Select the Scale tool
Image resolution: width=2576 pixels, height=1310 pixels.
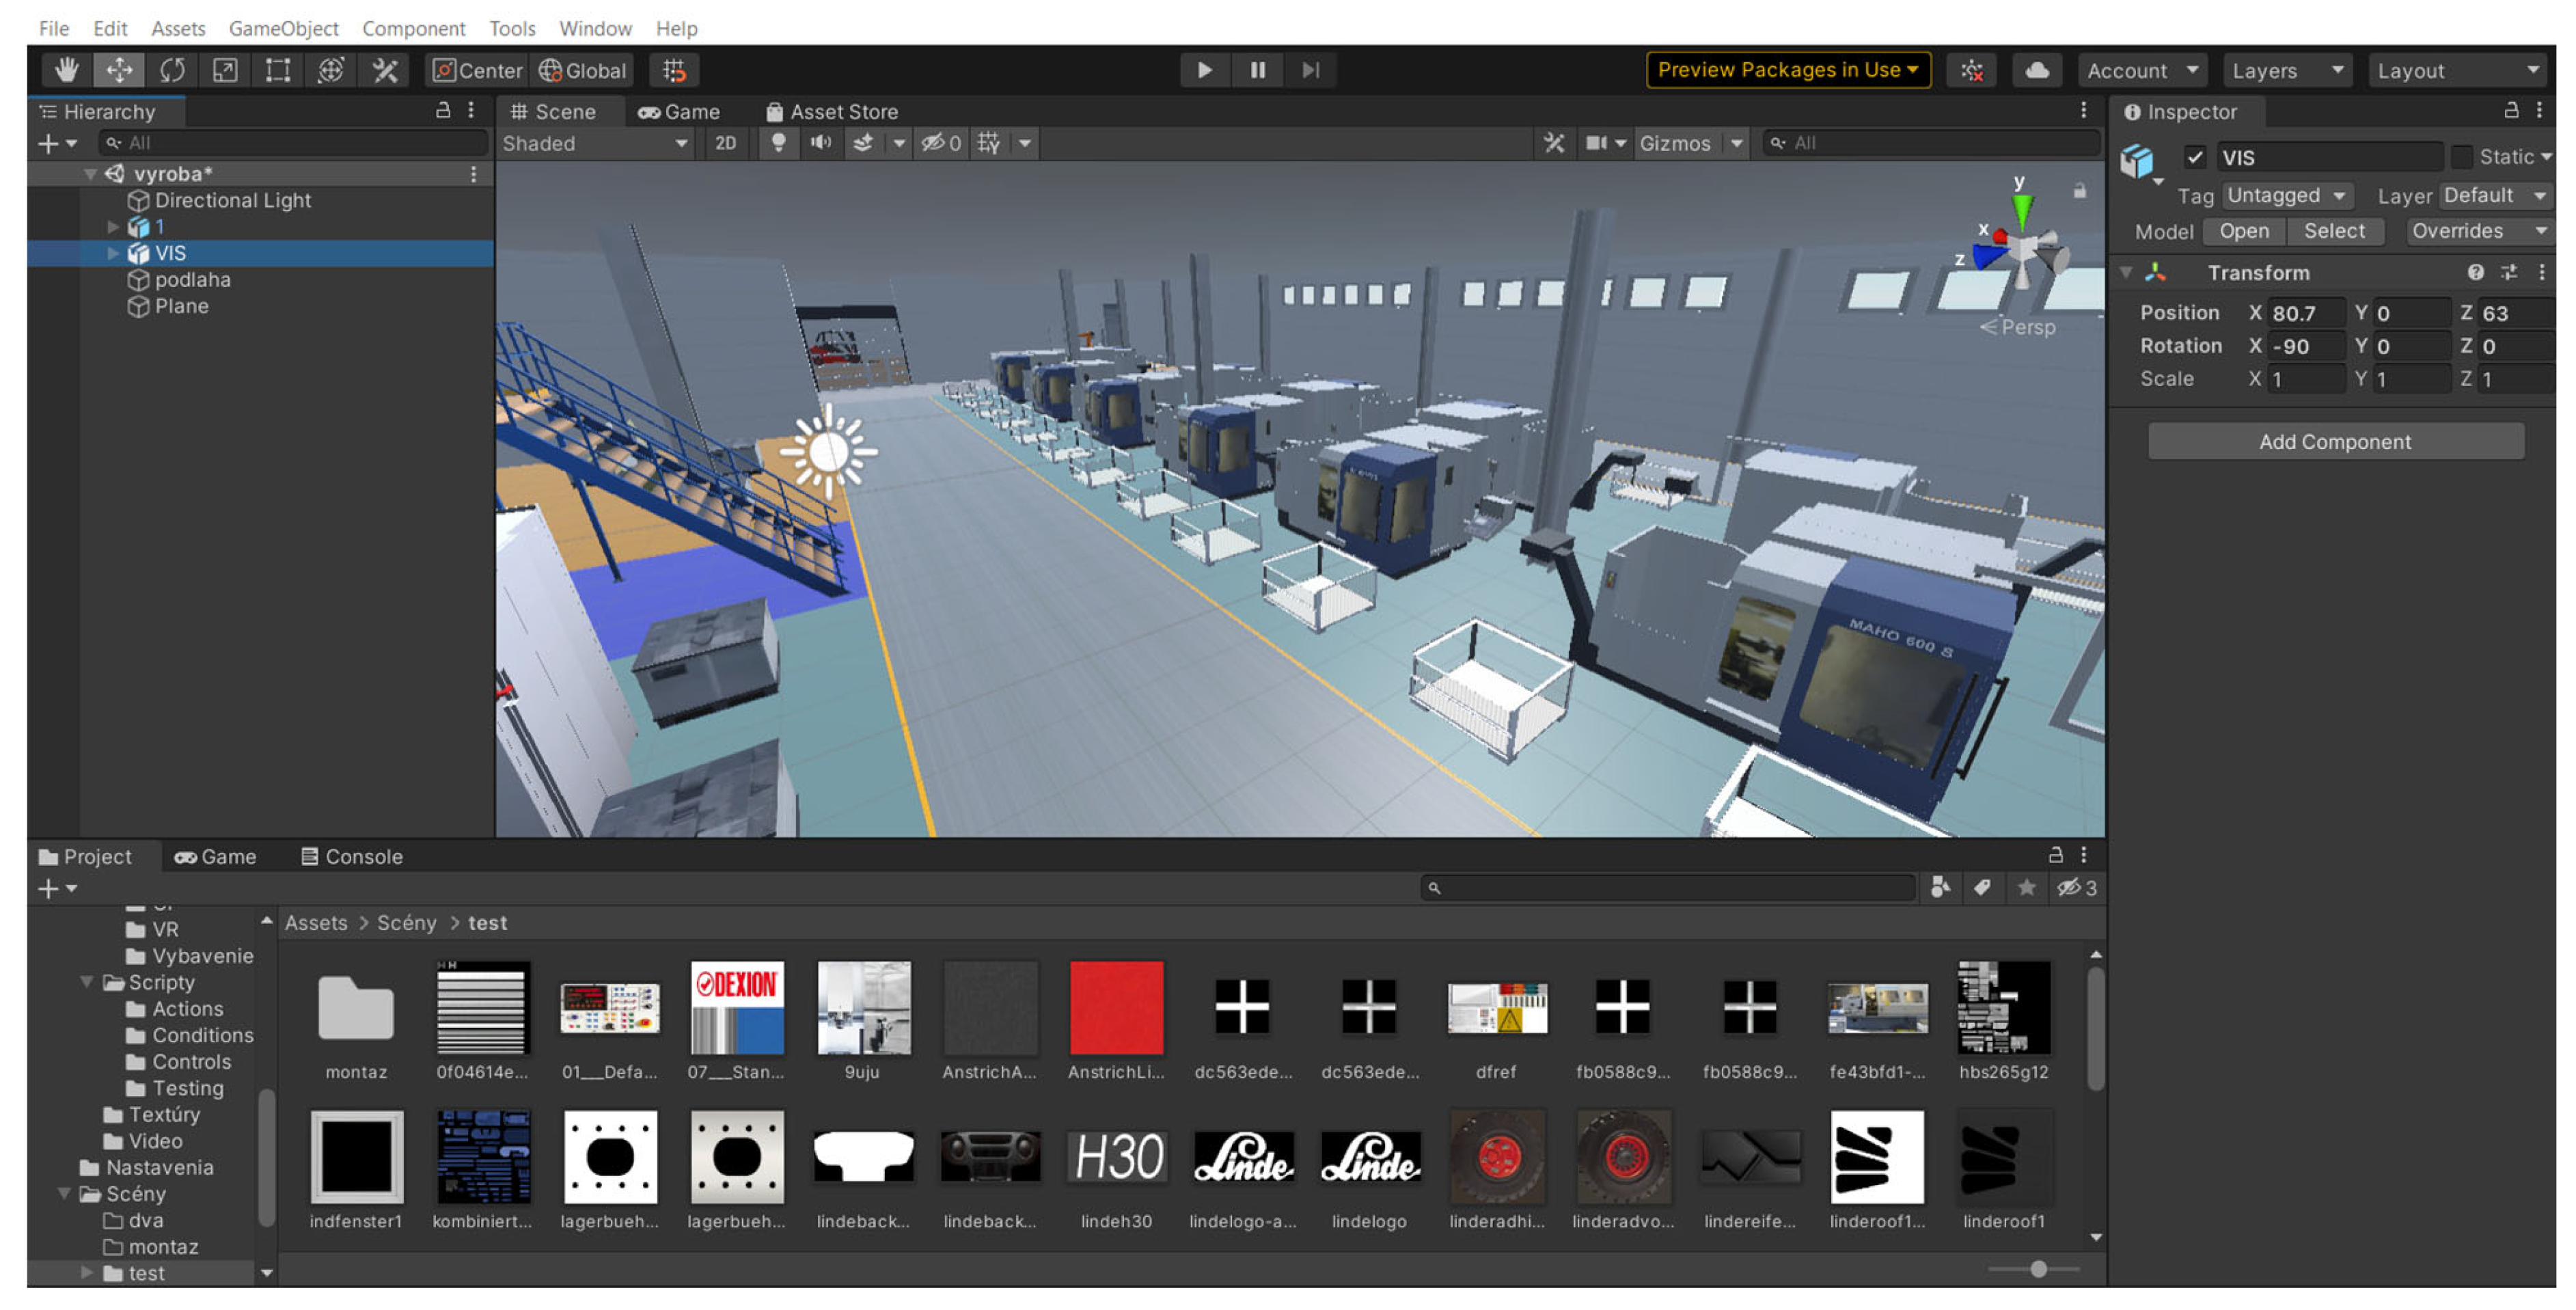tap(225, 70)
